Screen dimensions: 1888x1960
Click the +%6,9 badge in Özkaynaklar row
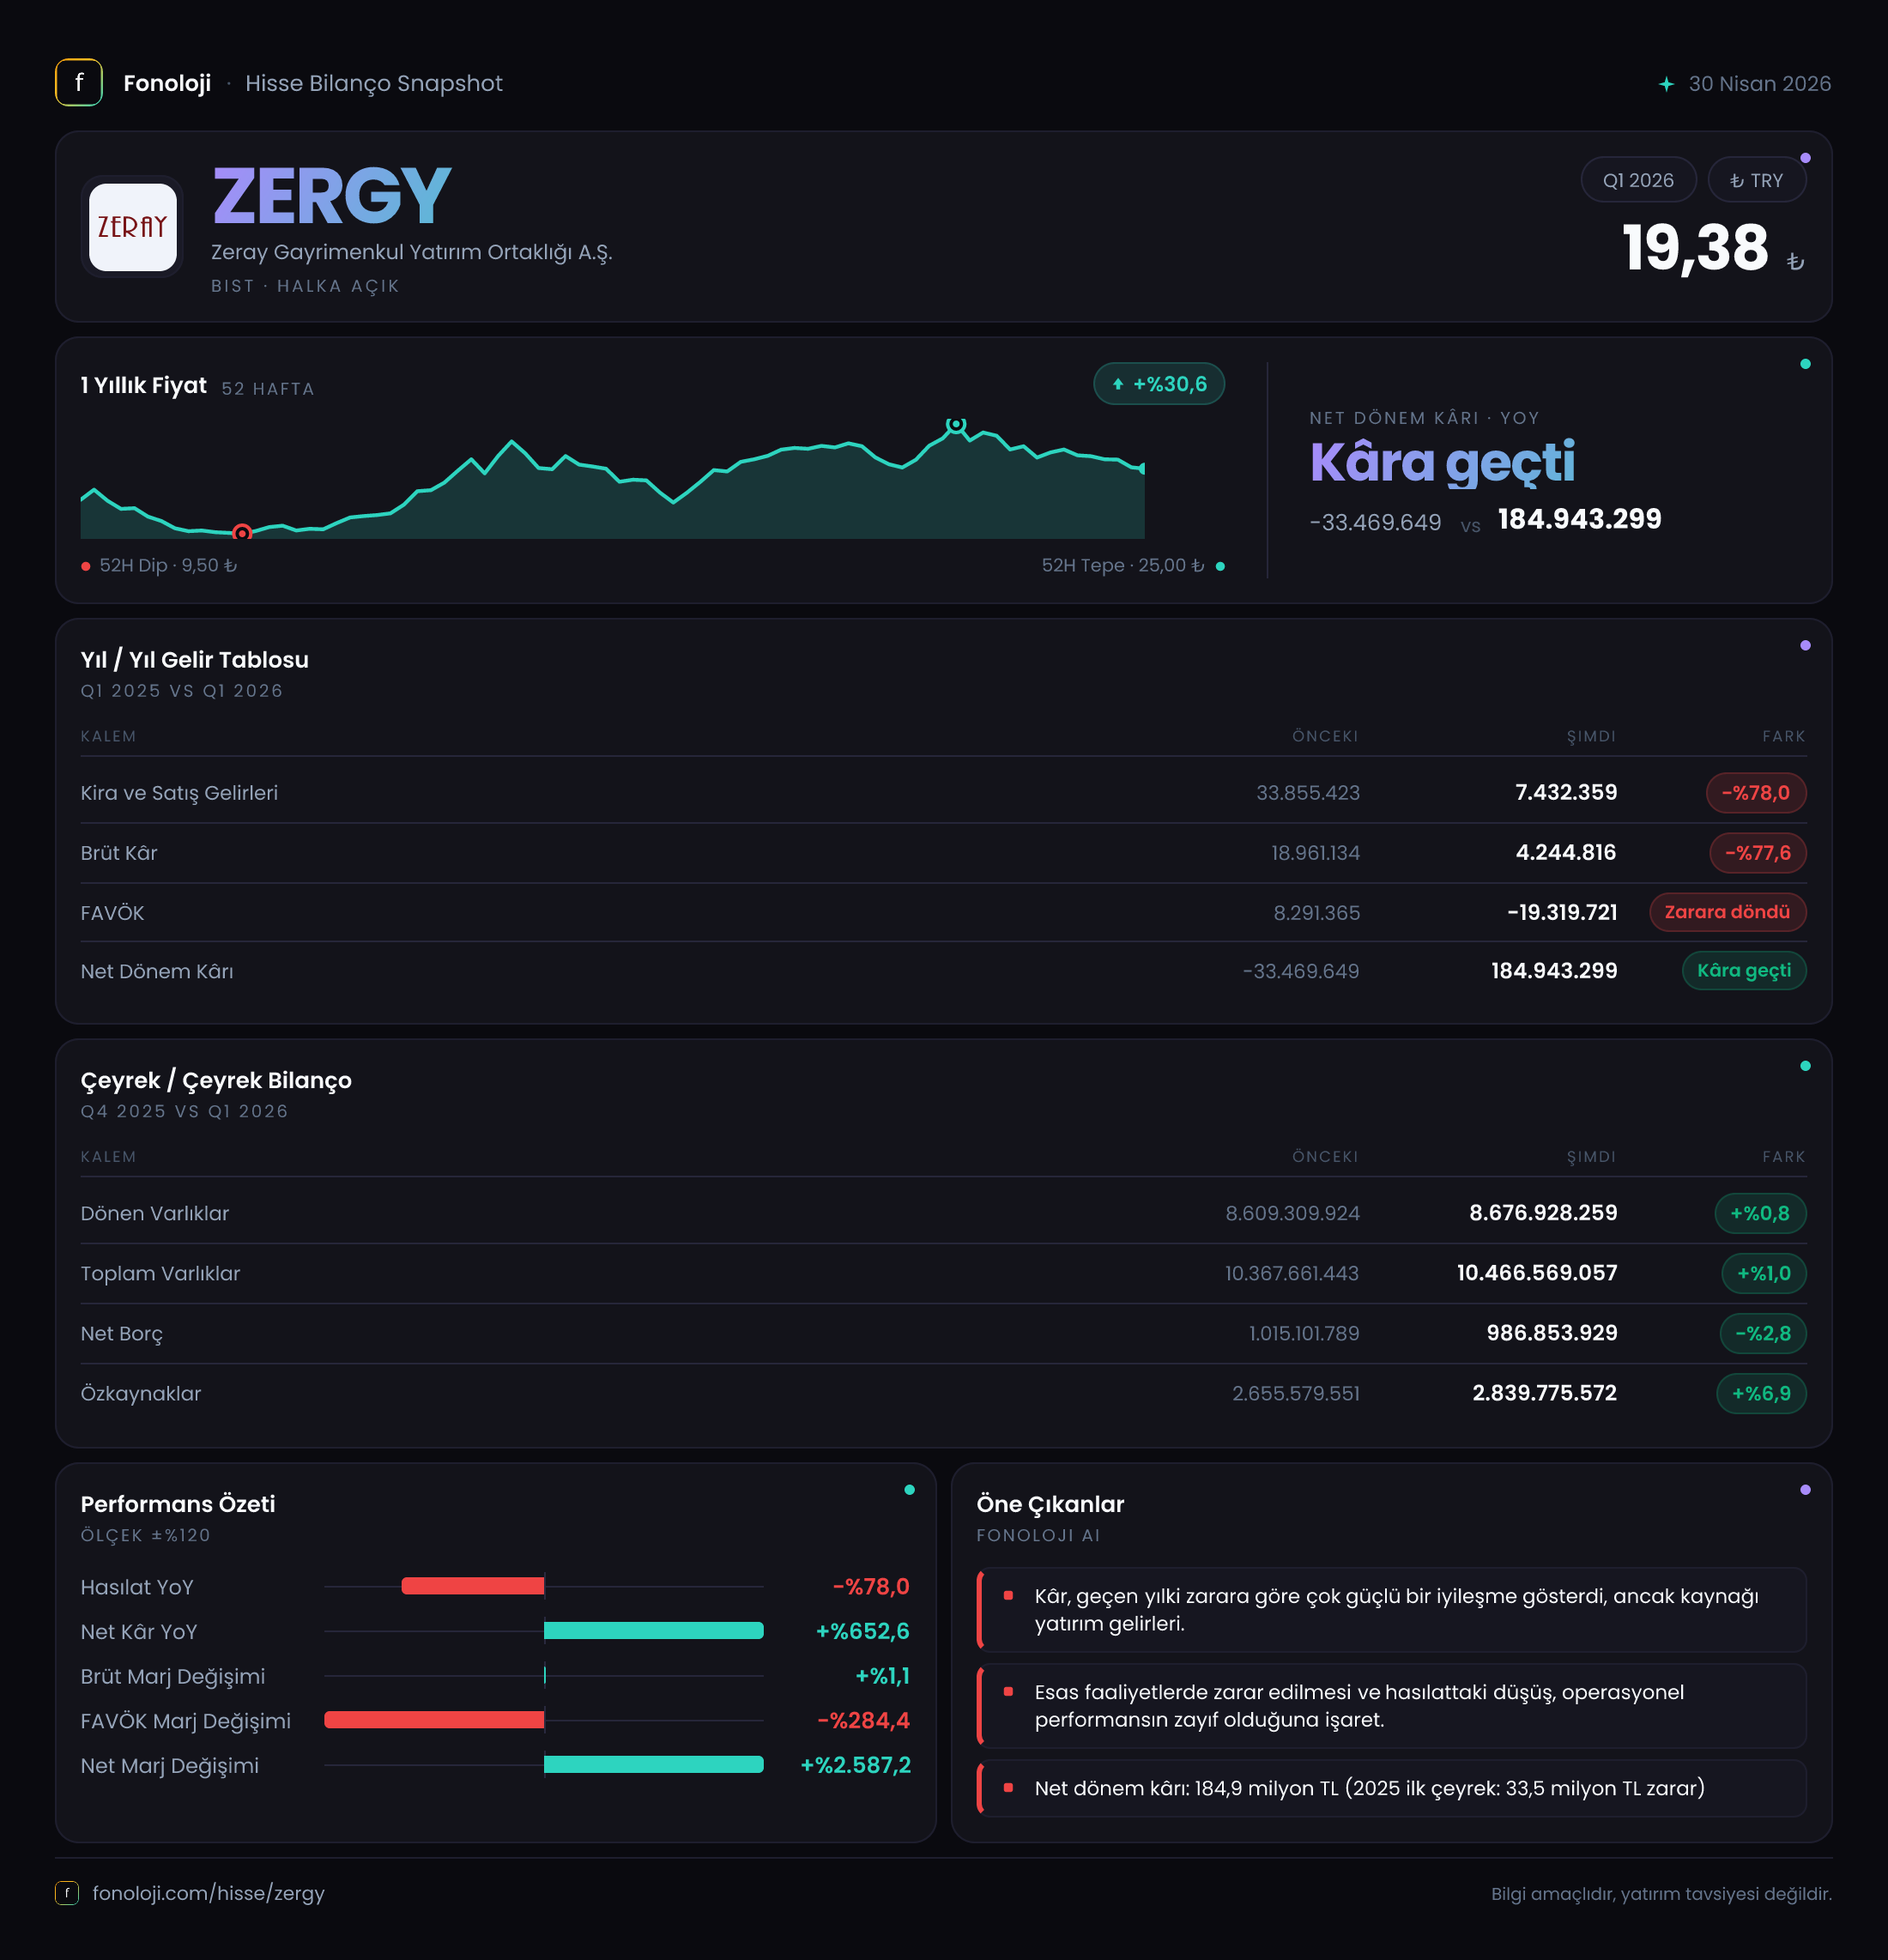[1761, 1393]
